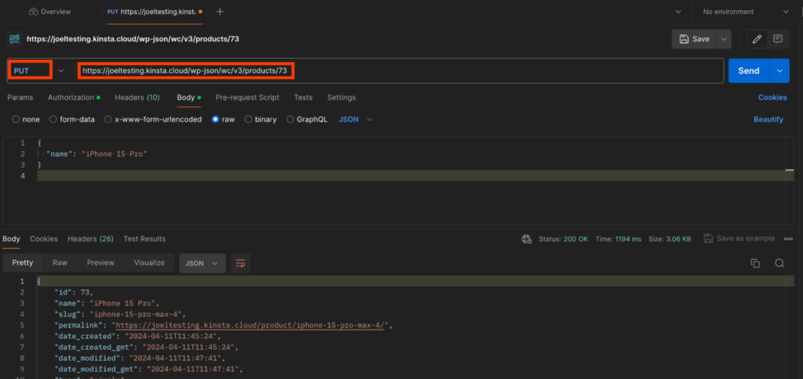Click the Beautify link
Image resolution: width=803 pixels, height=379 pixels.
pos(768,120)
